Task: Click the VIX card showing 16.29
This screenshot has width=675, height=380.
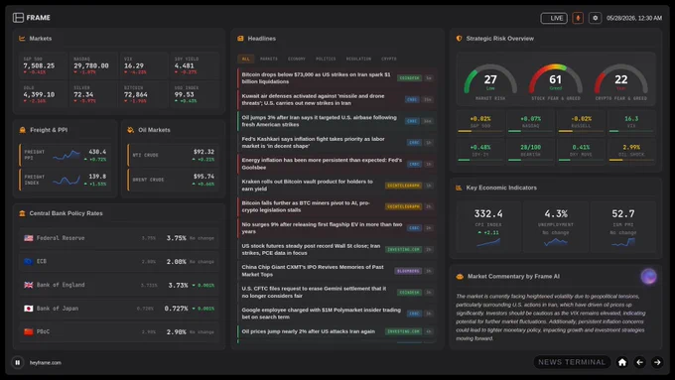Action: coord(143,65)
